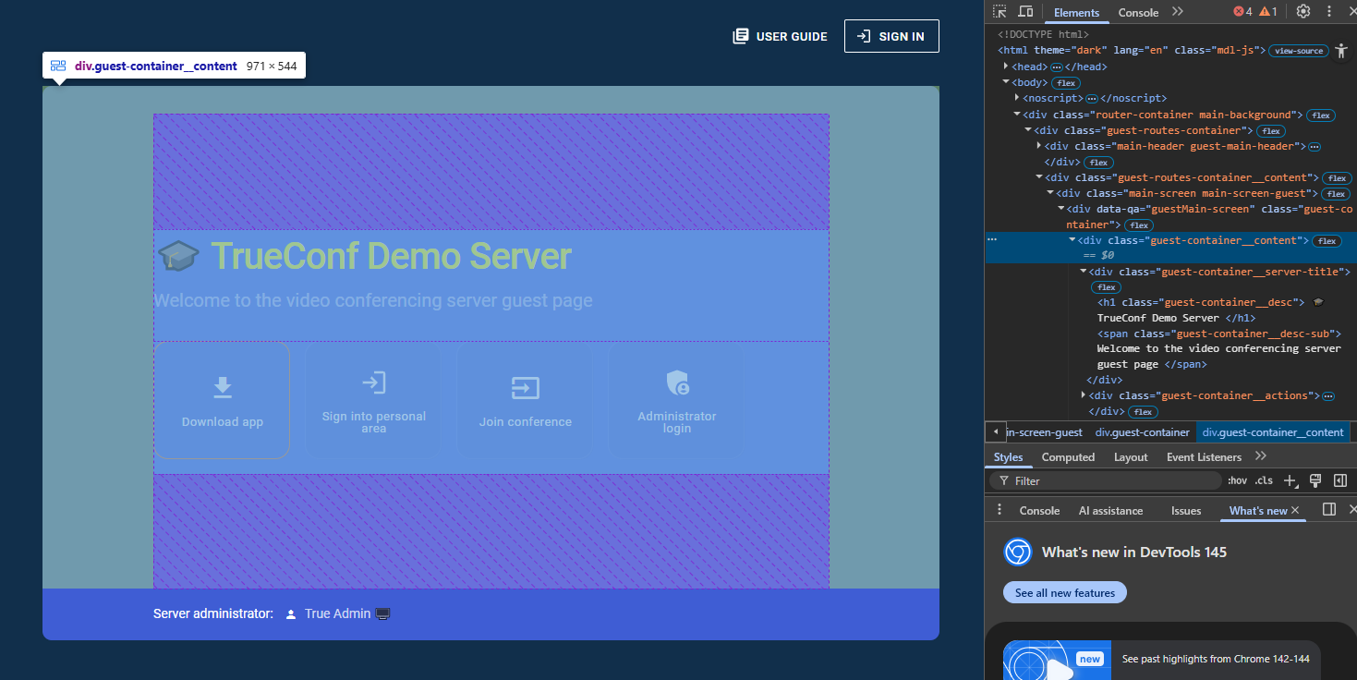1357x680 pixels.
Task: Click the new style rule plus icon
Action: (x=1290, y=481)
